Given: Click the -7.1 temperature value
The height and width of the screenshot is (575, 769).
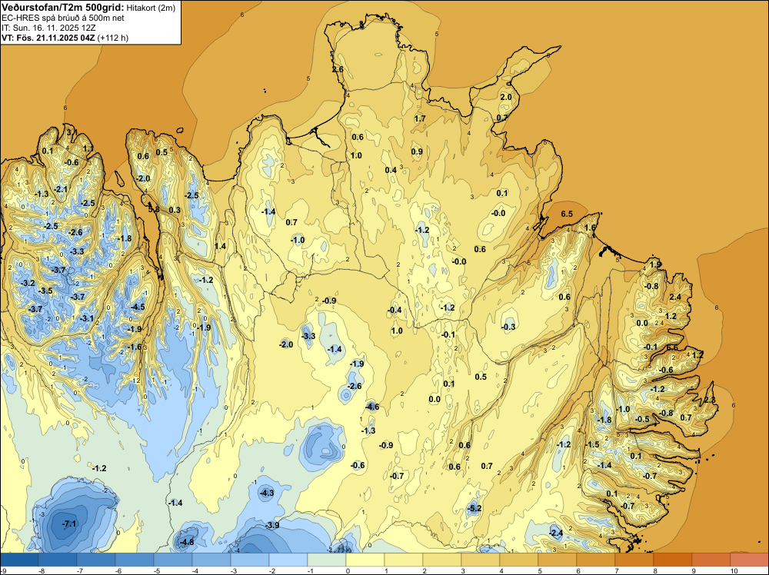Looking at the screenshot, I should pyautogui.click(x=70, y=524).
